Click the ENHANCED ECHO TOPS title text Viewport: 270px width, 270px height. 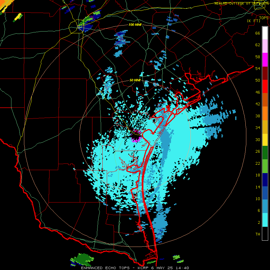(105, 268)
